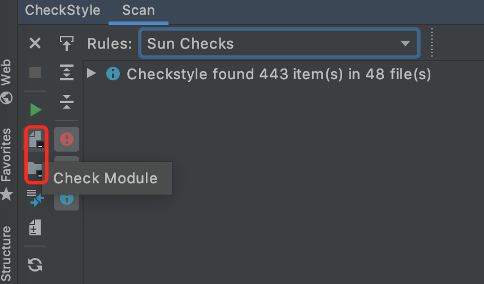Select the CheckStyle tab label
Viewport: 484px width, 284px height.
[x=63, y=10]
